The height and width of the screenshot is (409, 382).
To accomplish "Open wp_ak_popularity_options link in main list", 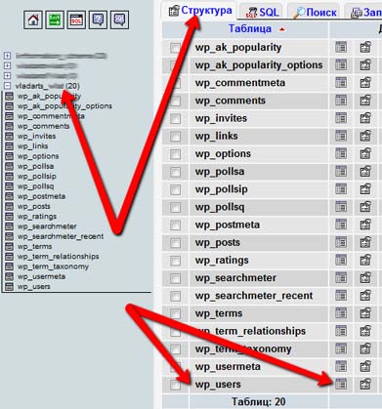I will click(x=259, y=65).
